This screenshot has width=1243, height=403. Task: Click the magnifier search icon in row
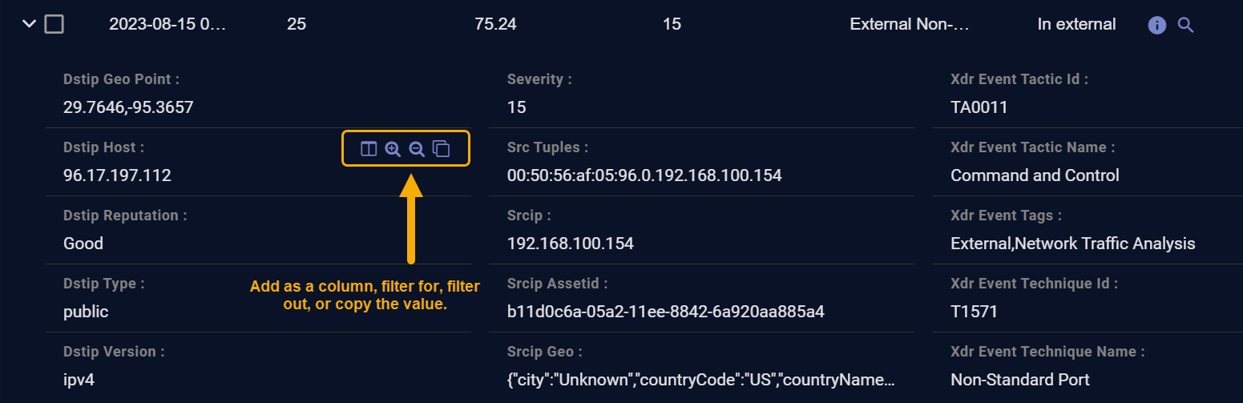(1186, 25)
